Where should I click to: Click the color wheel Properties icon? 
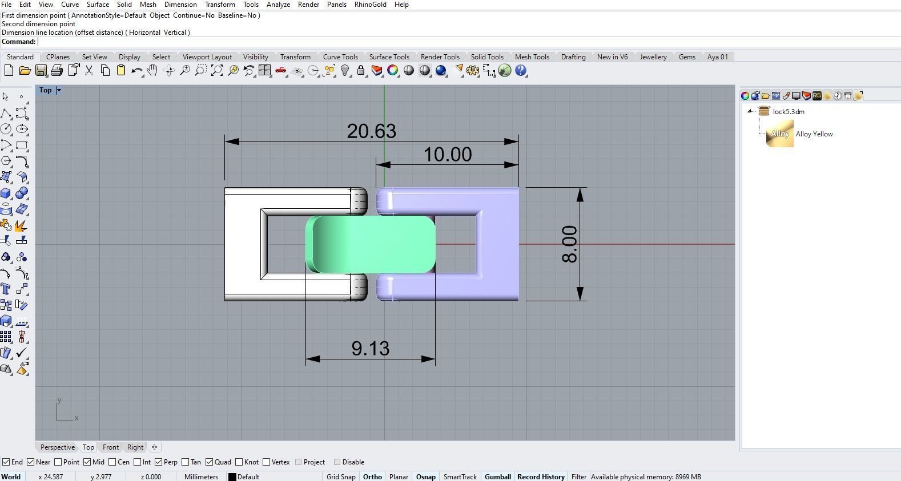pyautogui.click(x=393, y=70)
